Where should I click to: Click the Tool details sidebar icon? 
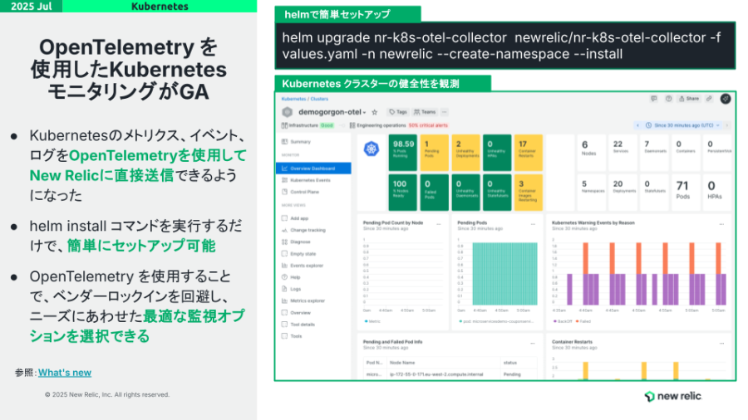pos(284,325)
